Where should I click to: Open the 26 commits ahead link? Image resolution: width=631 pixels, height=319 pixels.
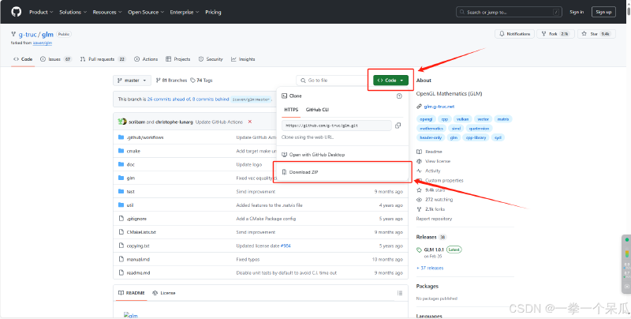click(169, 99)
